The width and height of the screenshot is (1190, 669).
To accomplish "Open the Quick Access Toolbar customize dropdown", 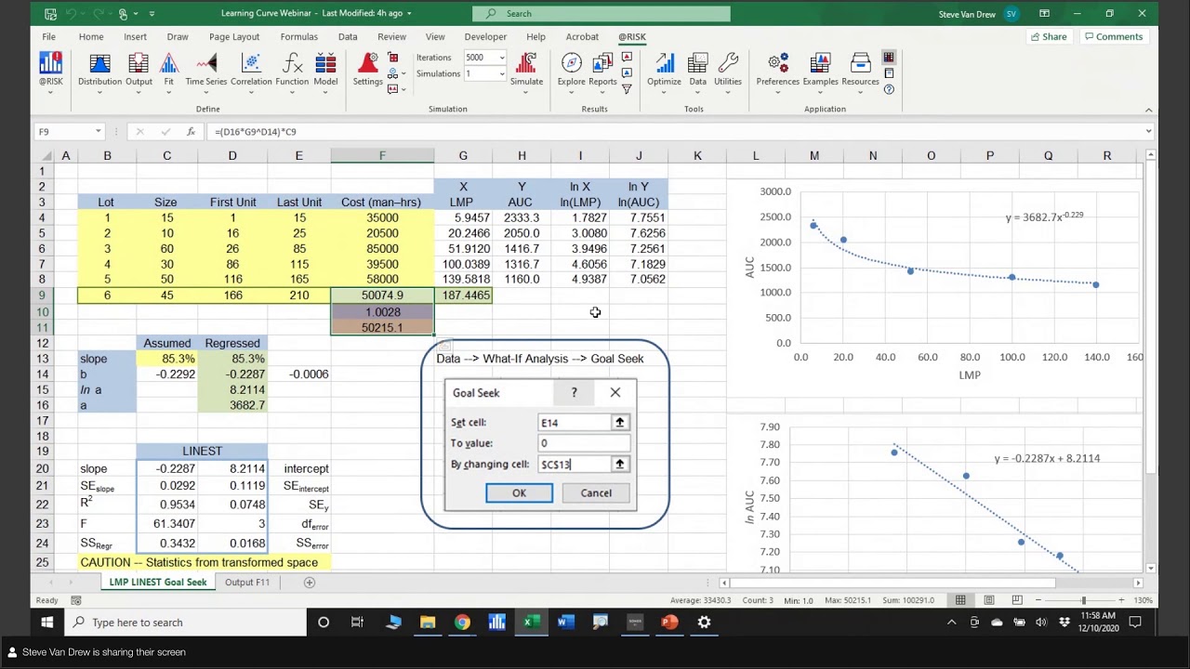I will coord(152,14).
